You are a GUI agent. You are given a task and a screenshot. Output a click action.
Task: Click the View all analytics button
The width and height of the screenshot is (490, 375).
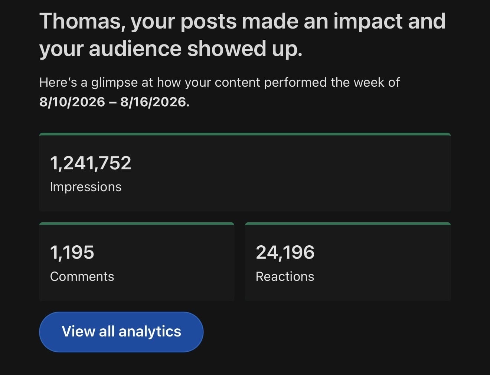click(x=121, y=332)
